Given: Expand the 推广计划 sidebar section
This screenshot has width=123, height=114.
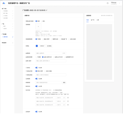Looking at the screenshot, I should point(4,9).
